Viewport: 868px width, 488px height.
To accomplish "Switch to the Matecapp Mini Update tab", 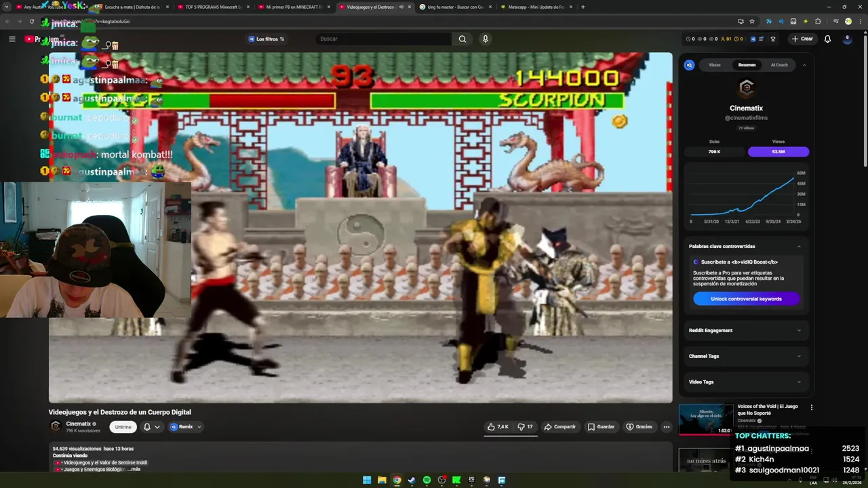I will coord(536,7).
